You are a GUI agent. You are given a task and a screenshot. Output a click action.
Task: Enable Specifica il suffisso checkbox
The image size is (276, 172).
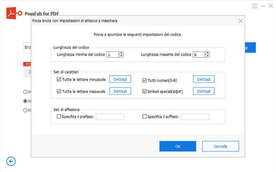pos(145,116)
